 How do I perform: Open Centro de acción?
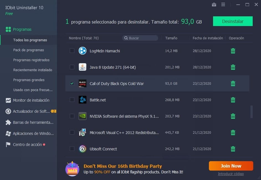(x=27, y=145)
